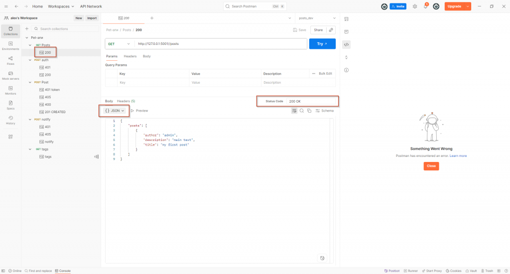Toggle line wrap in the response
510x274 pixels.
point(294,111)
